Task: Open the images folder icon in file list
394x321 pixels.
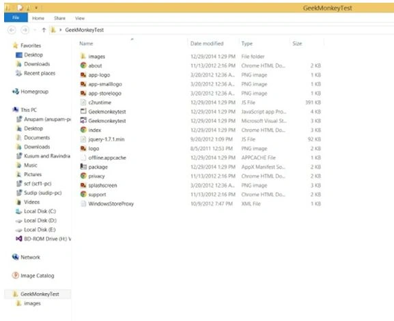Action: click(83, 56)
